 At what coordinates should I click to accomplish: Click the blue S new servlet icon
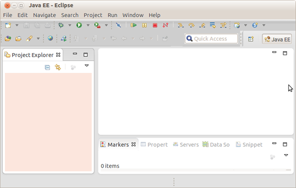(255, 25)
